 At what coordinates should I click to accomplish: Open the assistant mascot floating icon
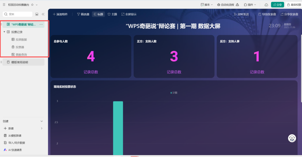[x=292, y=138]
